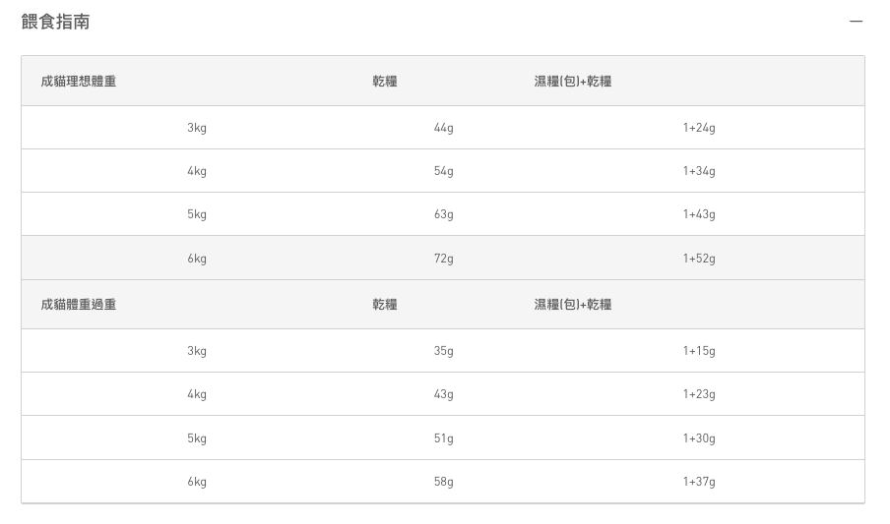This screenshot has width=890, height=524.
Task: Select the 1+34g wet plus dry cell
Action: [698, 171]
